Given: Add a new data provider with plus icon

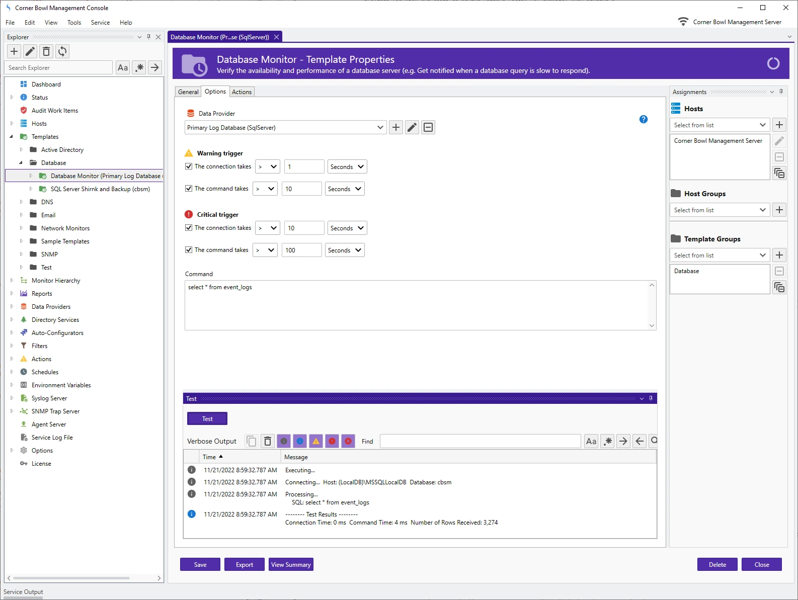Looking at the screenshot, I should click(396, 127).
